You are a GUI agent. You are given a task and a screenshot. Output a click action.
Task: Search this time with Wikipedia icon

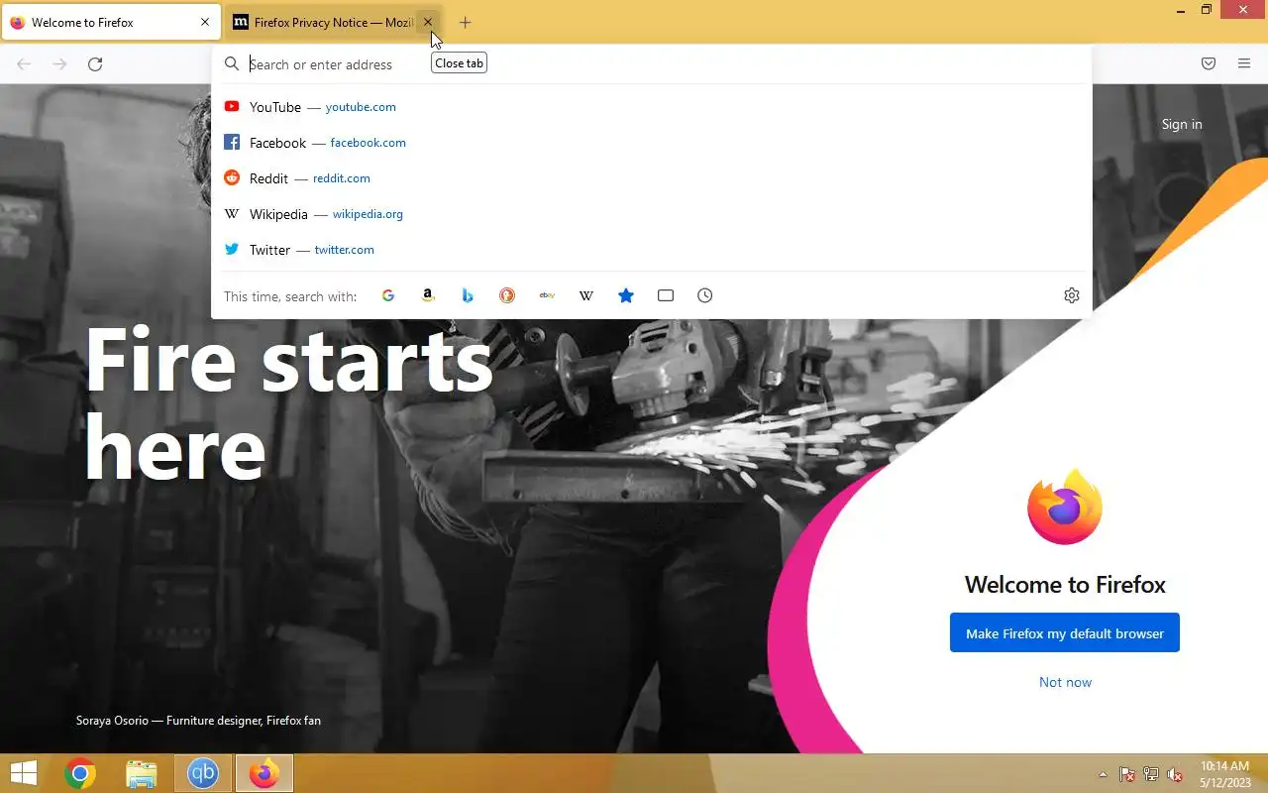(x=586, y=295)
